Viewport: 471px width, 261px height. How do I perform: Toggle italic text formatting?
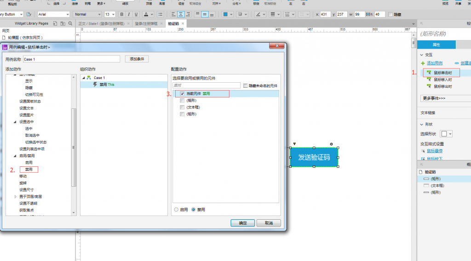click(129, 14)
